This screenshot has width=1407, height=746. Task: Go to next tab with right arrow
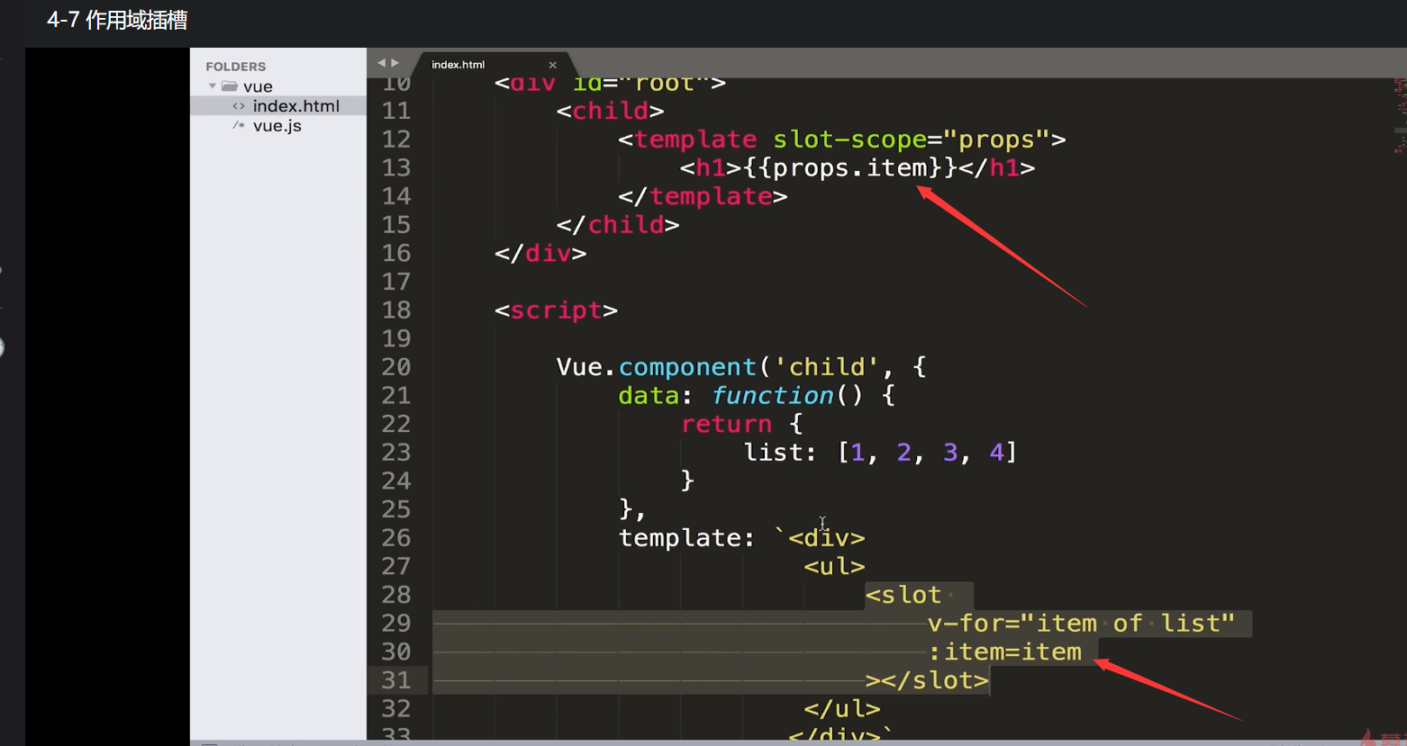[x=395, y=63]
